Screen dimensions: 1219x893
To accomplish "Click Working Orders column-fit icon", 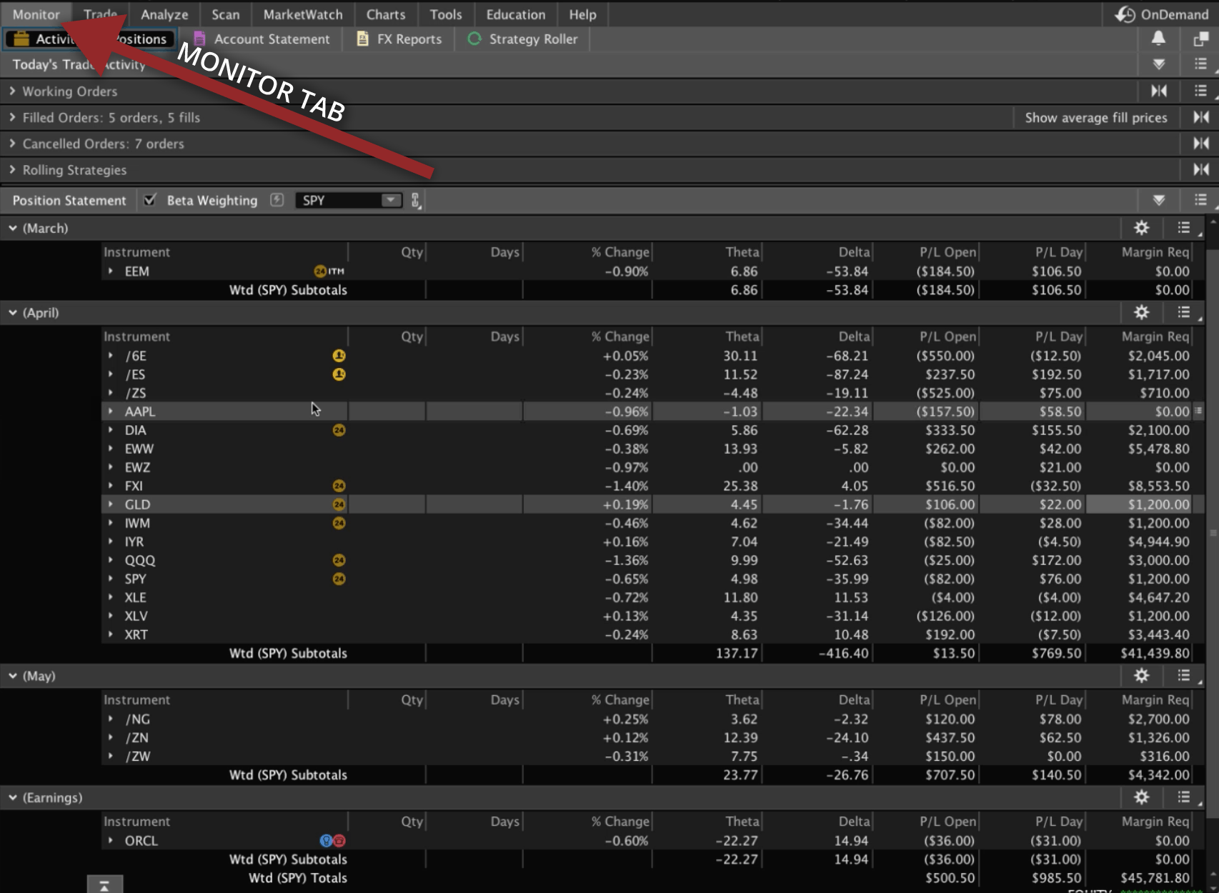I will 1159,91.
